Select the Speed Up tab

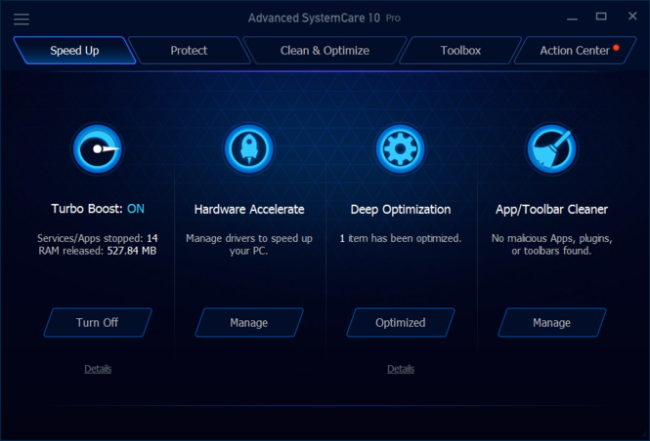point(74,51)
